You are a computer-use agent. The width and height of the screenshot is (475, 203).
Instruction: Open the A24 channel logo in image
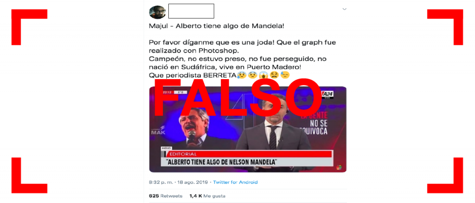coord(327,94)
